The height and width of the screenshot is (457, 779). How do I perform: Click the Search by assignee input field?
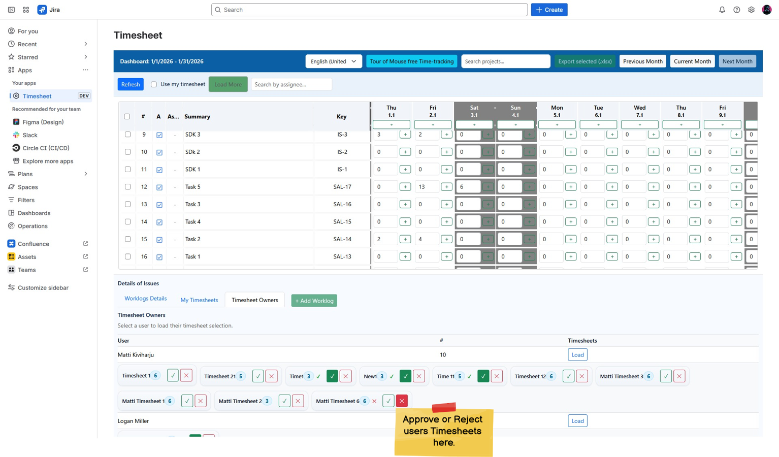click(x=291, y=84)
